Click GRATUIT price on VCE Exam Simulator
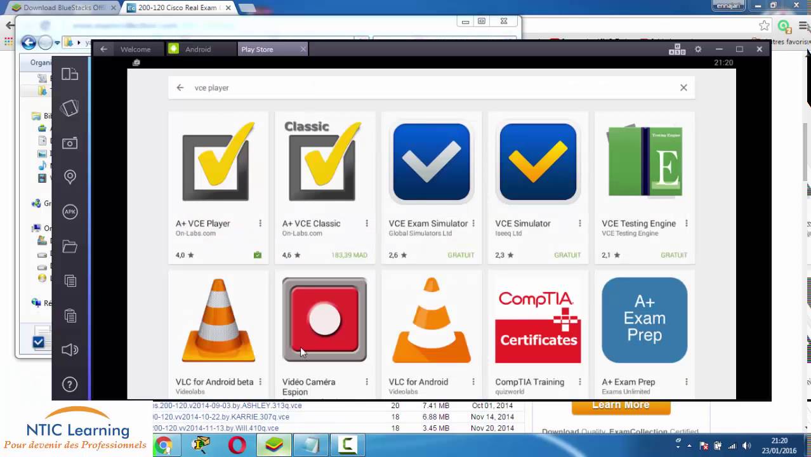Image resolution: width=811 pixels, height=457 pixels. click(x=461, y=255)
